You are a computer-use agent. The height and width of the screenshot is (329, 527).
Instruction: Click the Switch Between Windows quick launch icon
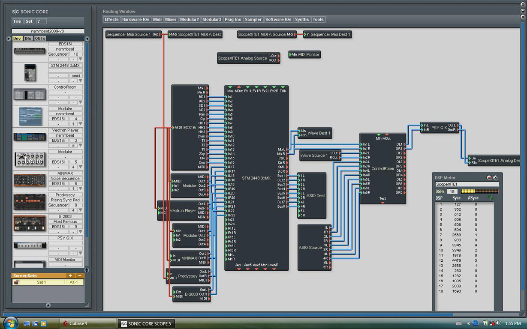[35, 323]
